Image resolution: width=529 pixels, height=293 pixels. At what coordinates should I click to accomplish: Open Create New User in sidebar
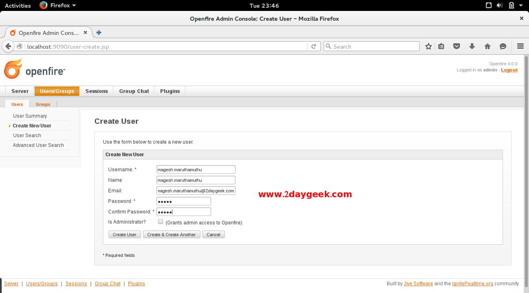(x=32, y=126)
